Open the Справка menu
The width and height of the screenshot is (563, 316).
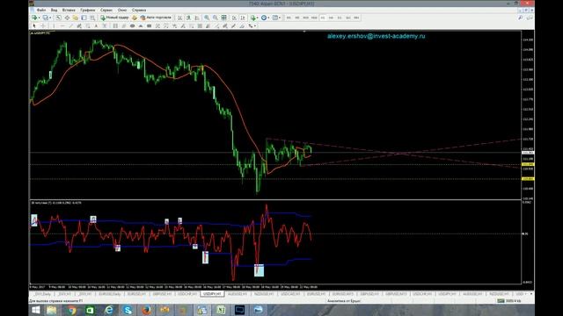(139, 10)
